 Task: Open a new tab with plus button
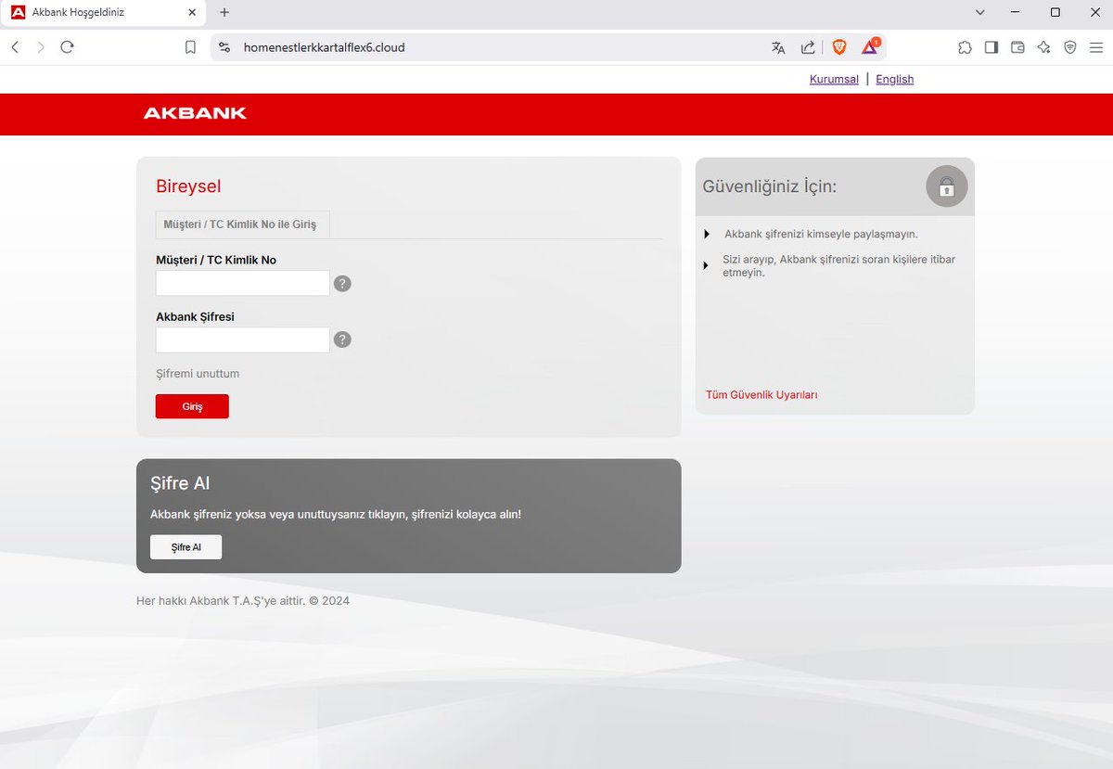click(x=224, y=13)
